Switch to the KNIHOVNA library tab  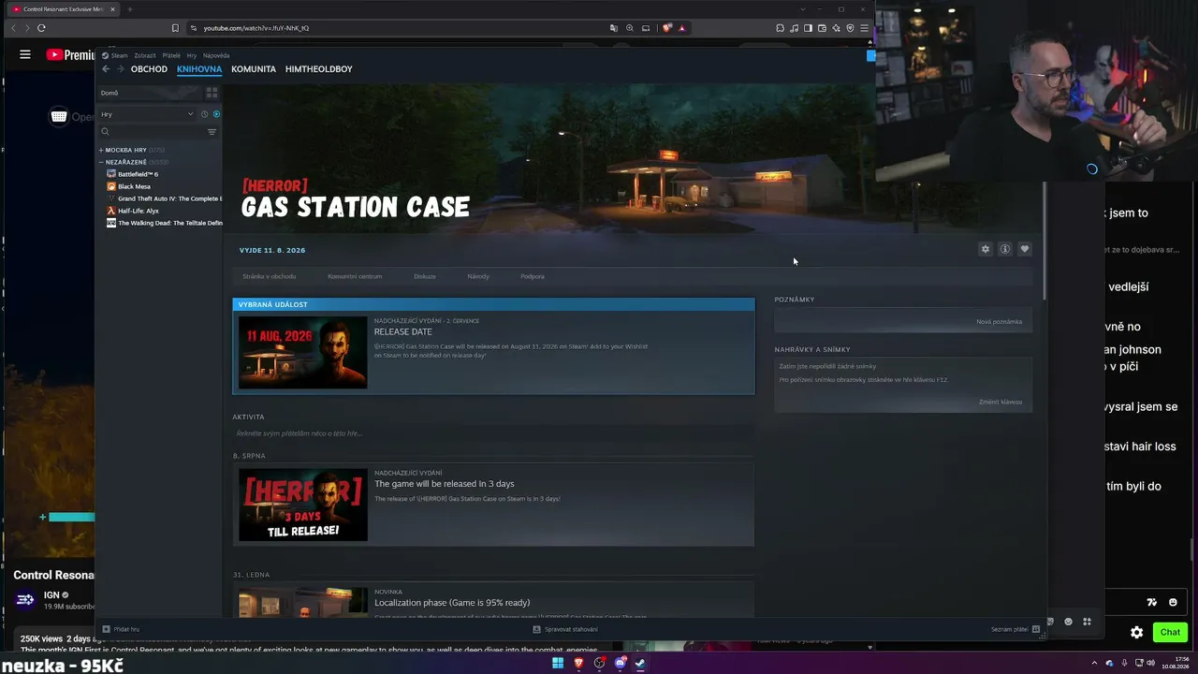(199, 69)
